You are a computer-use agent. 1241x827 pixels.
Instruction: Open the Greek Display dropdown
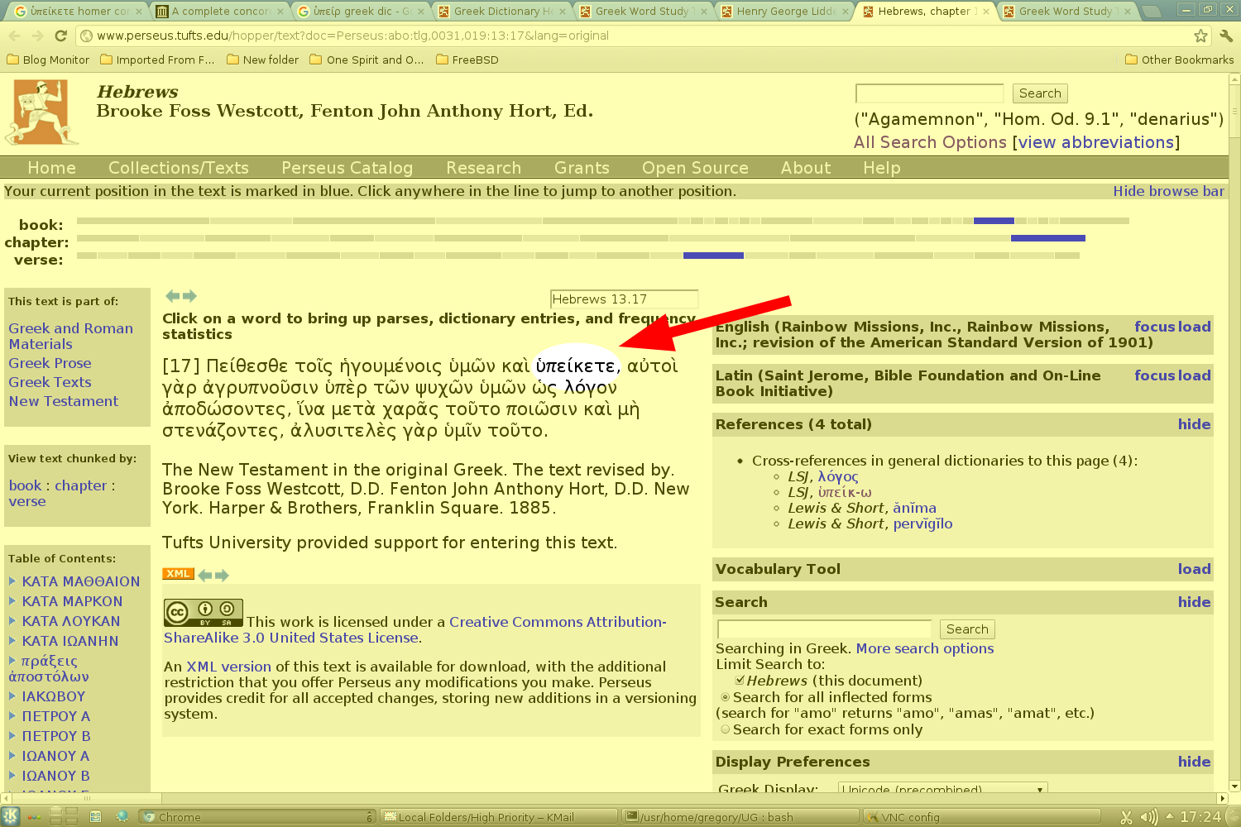click(942, 788)
